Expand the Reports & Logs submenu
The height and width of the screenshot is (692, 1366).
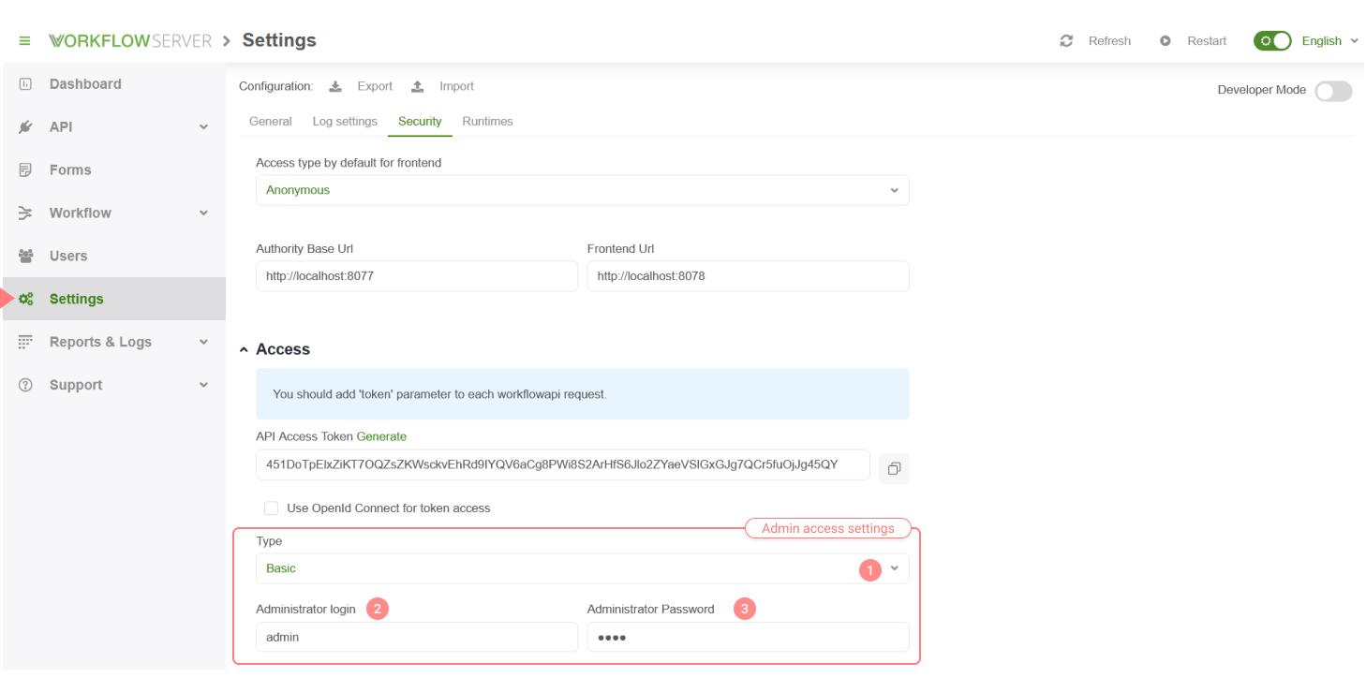tap(203, 343)
